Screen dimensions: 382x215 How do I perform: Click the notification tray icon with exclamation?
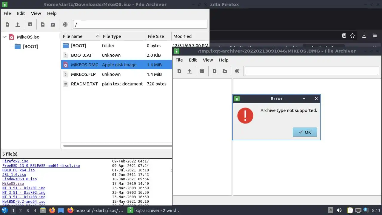pyautogui.click(x=366, y=211)
